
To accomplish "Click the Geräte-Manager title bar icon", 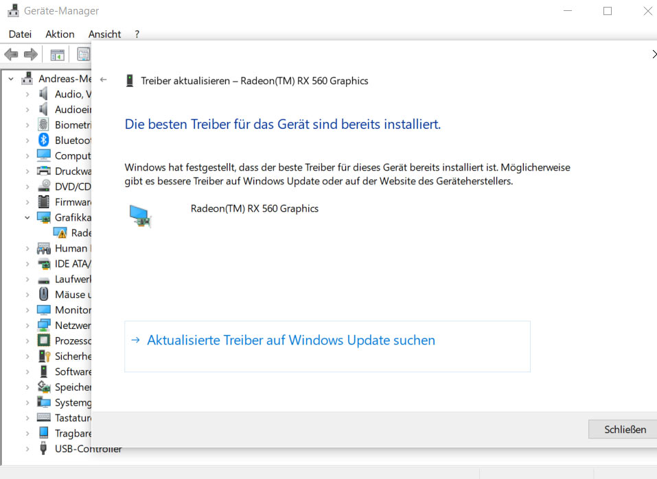I will pyautogui.click(x=14, y=10).
